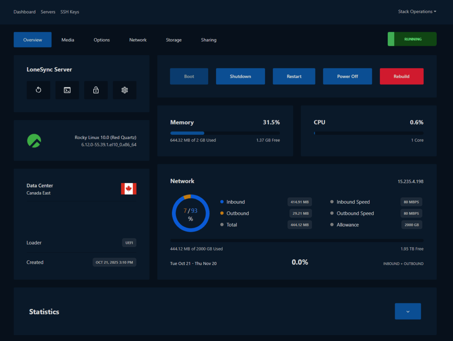Click the UEFI loader badge
The height and width of the screenshot is (341, 453).
pos(129,242)
